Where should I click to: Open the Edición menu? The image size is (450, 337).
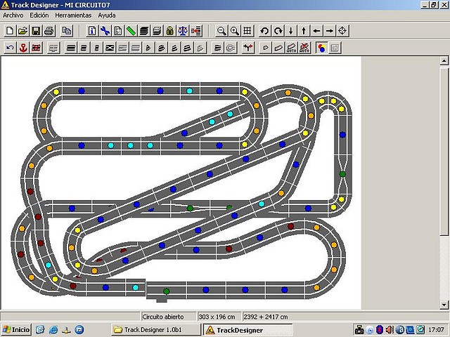pyautogui.click(x=39, y=15)
